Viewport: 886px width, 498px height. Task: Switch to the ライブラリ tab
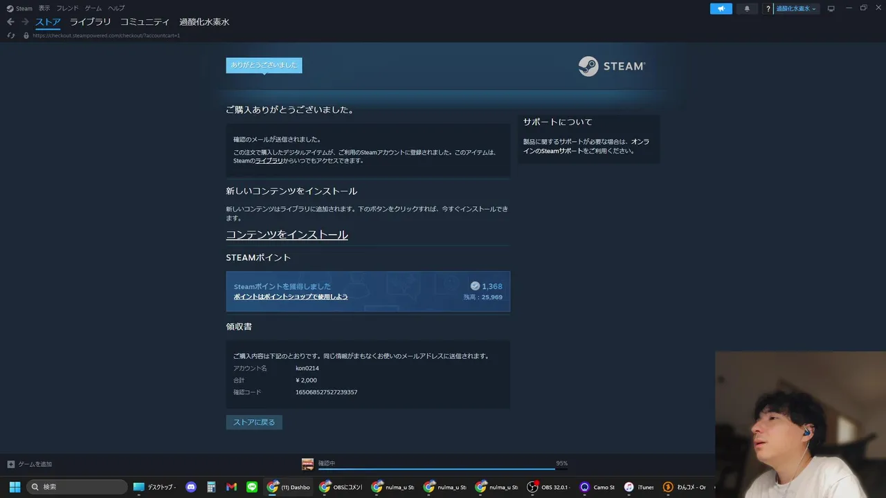(90, 22)
